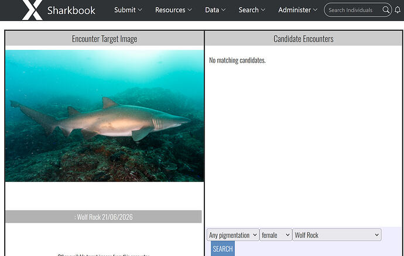
Task: Open the Data menu
Action: [215, 10]
